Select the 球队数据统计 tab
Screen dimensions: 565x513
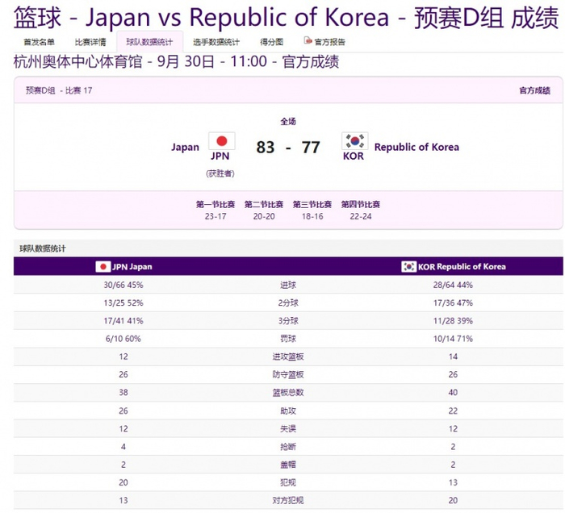coord(149,42)
